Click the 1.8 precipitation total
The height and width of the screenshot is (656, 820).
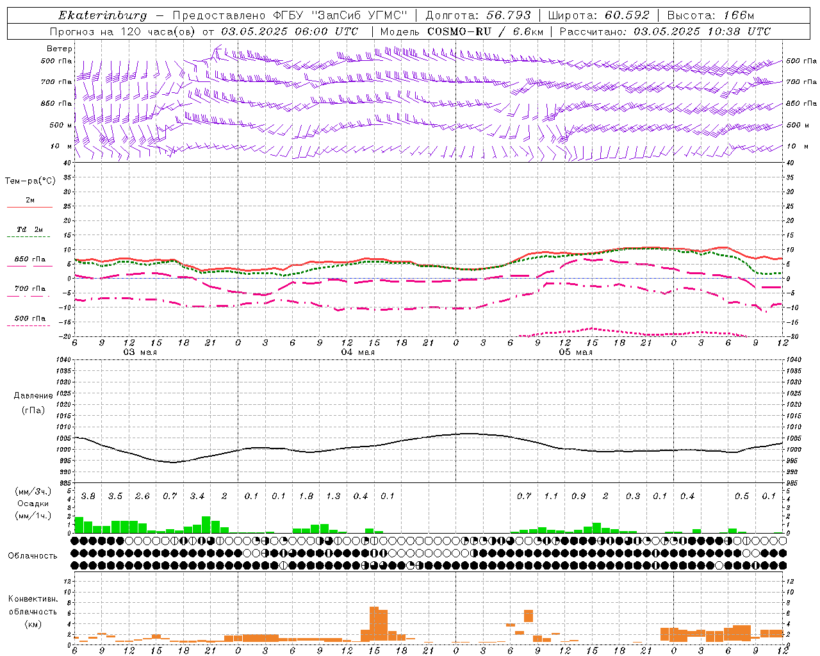(306, 496)
